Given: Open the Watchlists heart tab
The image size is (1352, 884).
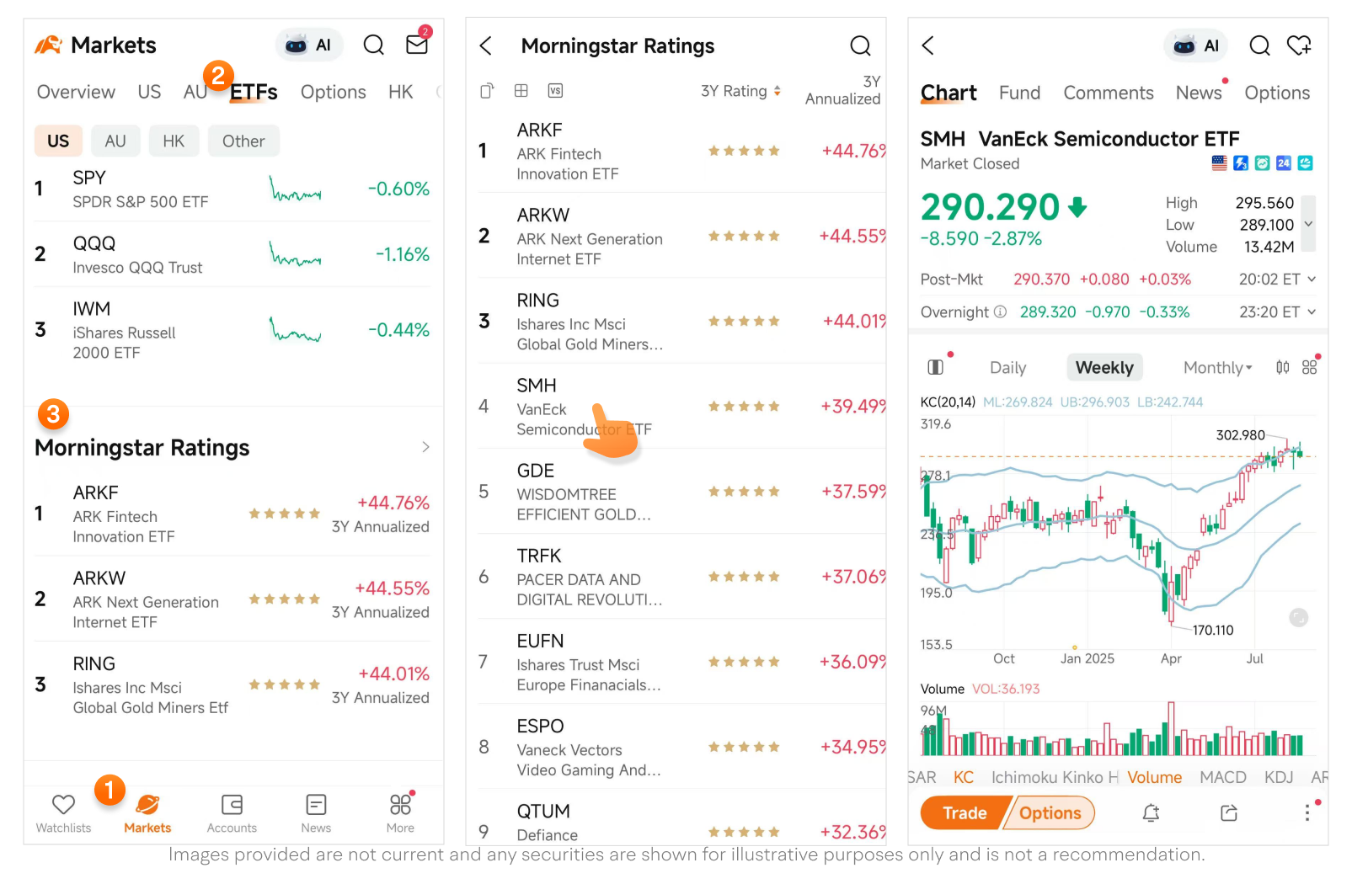Looking at the screenshot, I should [x=63, y=813].
